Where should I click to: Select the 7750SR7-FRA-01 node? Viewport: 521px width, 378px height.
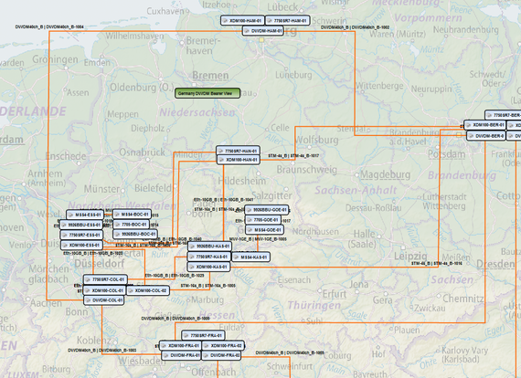pos(203,335)
